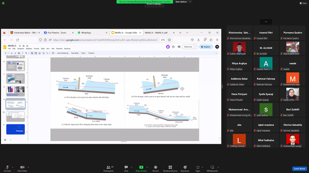Start recording with Record button
The width and height of the screenshot is (309, 173).
pos(155,168)
